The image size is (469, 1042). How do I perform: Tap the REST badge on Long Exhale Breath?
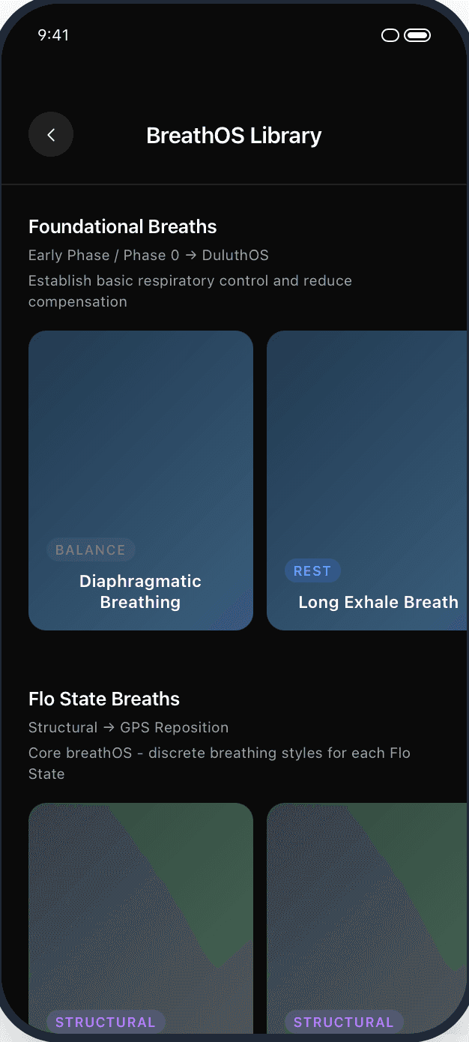(312, 570)
